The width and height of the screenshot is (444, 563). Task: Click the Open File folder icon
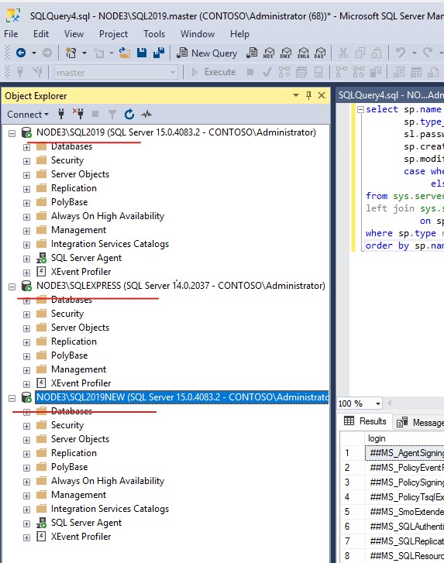click(x=125, y=53)
